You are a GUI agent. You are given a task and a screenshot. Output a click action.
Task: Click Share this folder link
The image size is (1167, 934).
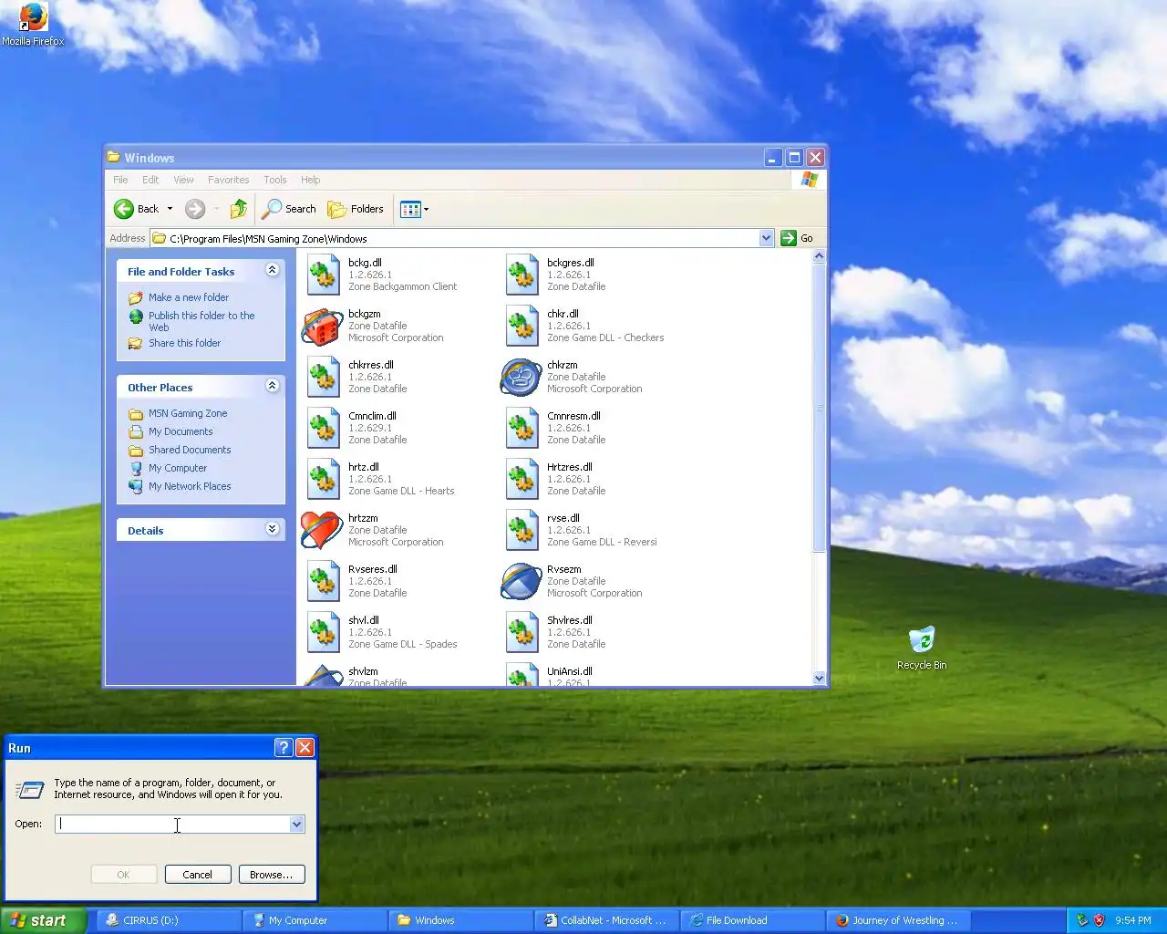pyautogui.click(x=184, y=343)
